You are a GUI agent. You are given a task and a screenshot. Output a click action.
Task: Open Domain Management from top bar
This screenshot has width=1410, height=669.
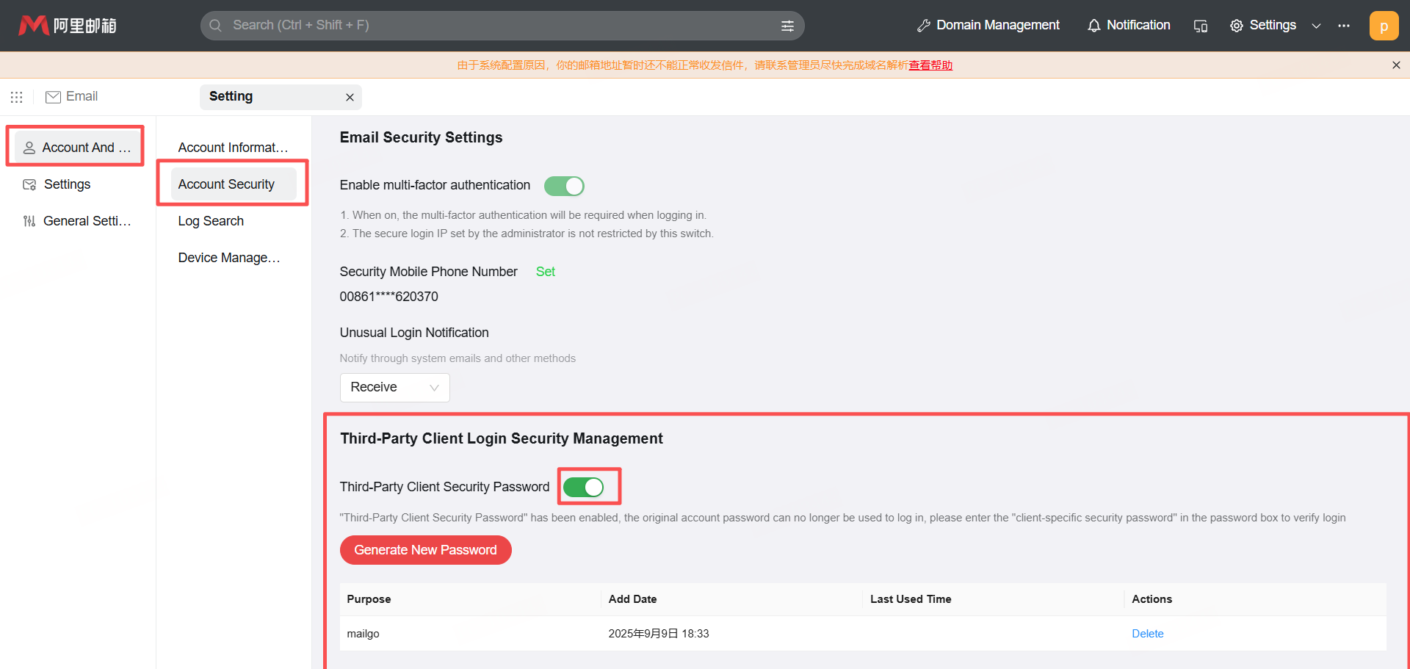(x=988, y=26)
